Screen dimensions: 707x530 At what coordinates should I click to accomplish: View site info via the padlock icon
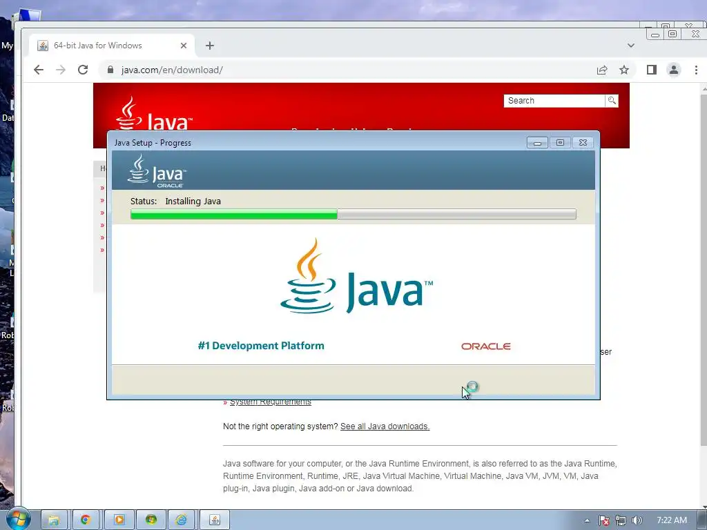pos(110,70)
